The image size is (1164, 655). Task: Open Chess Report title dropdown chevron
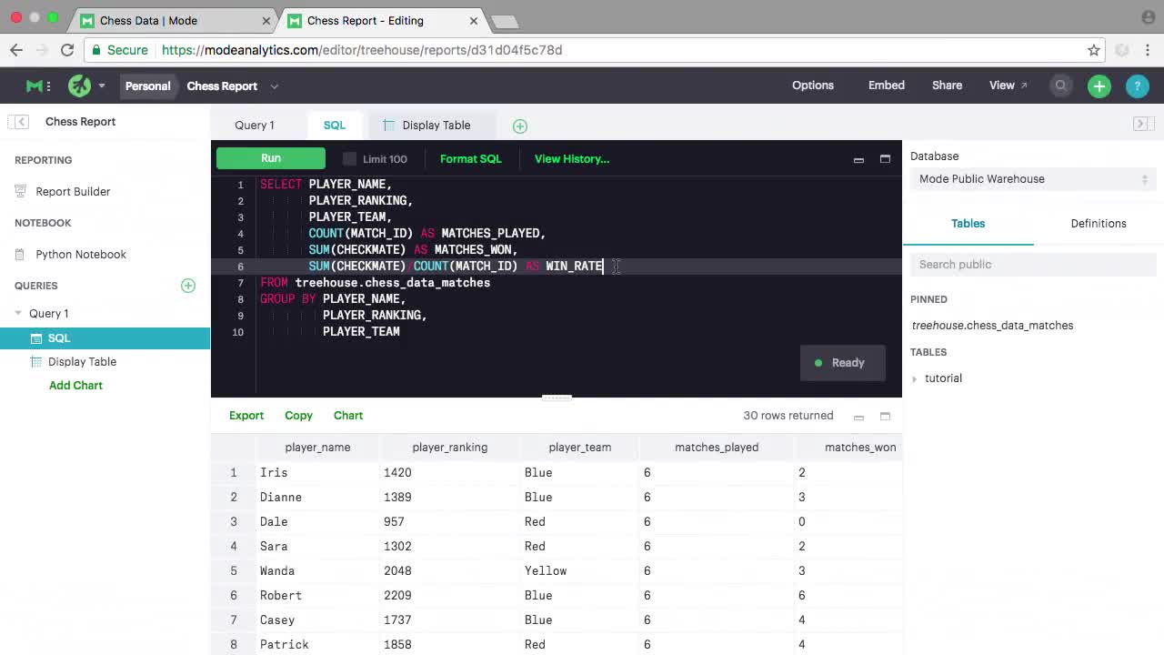274,86
